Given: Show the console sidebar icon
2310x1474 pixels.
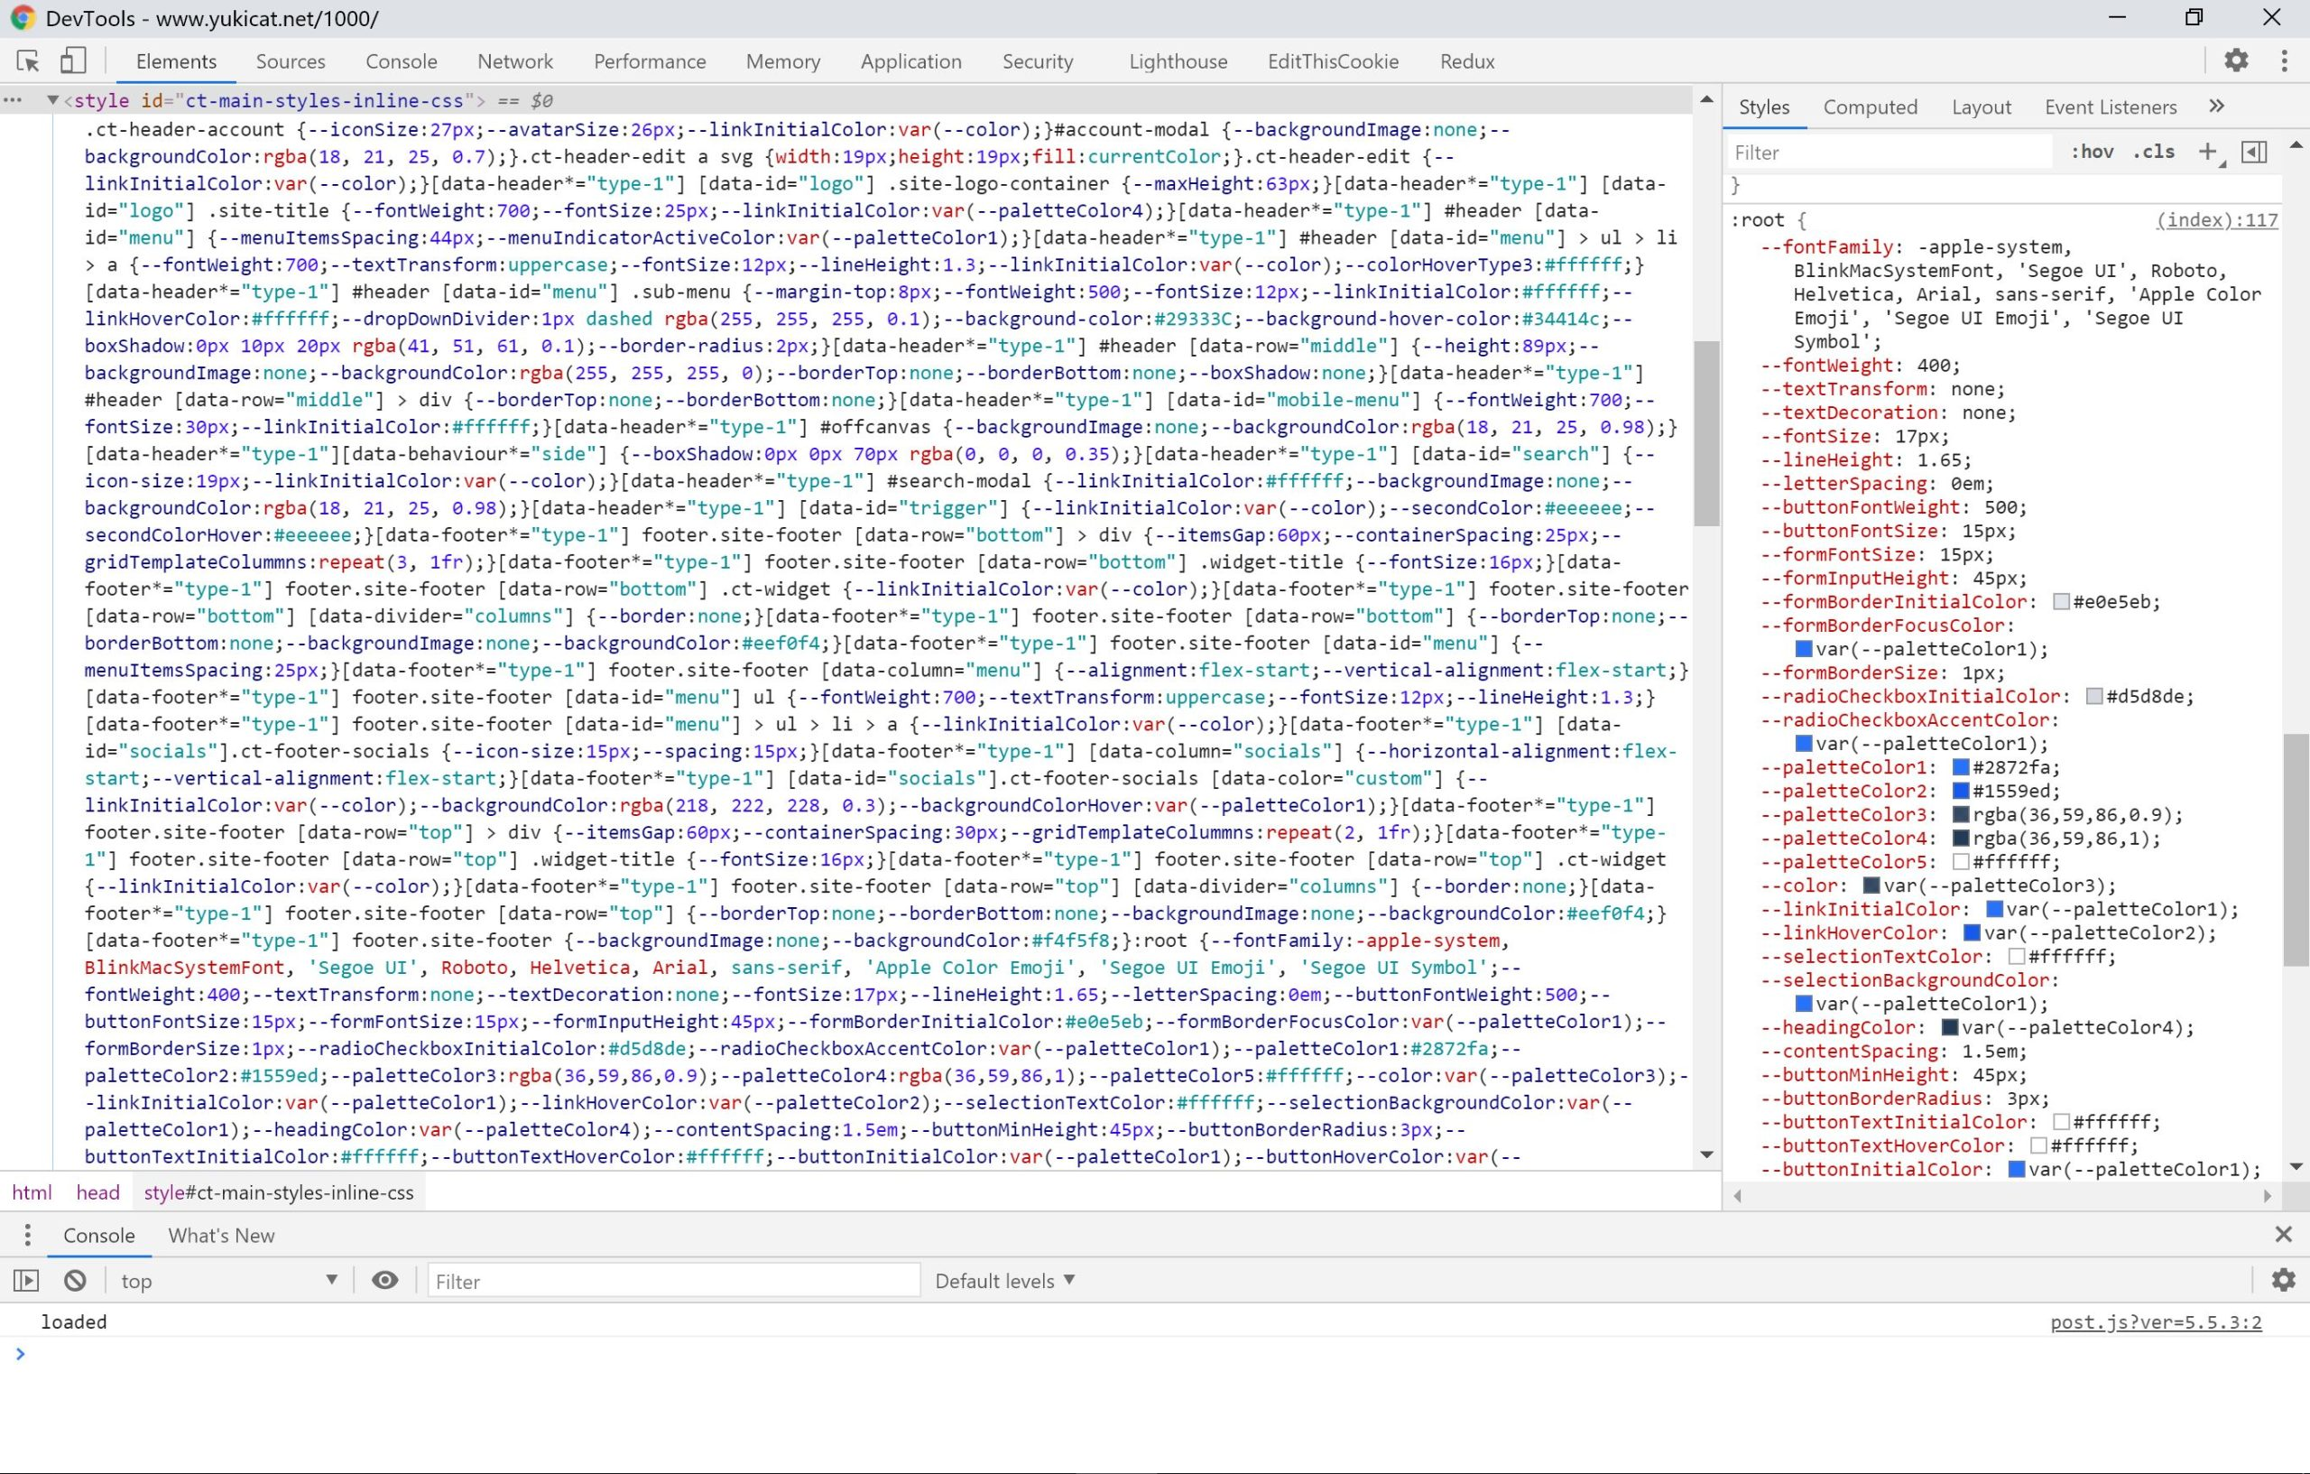Looking at the screenshot, I should click(26, 1280).
